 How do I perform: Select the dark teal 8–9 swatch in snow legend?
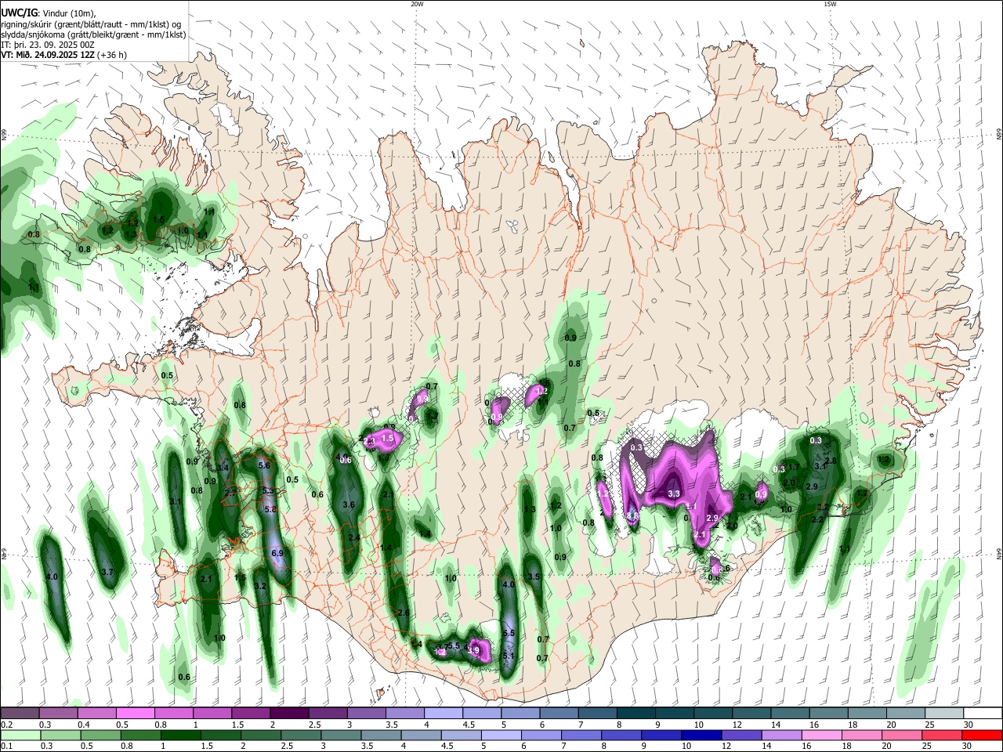tap(636, 714)
